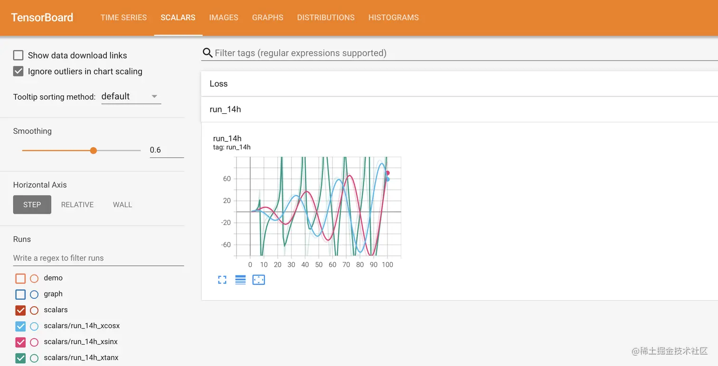Disable Ignore outliers in chart scaling
Viewport: 718px width, 366px height.
[x=18, y=72]
